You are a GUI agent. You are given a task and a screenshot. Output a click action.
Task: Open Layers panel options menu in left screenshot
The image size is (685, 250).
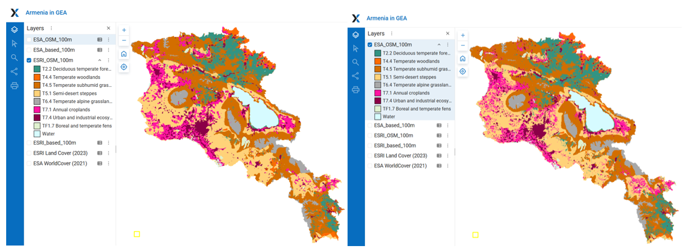tap(51, 28)
